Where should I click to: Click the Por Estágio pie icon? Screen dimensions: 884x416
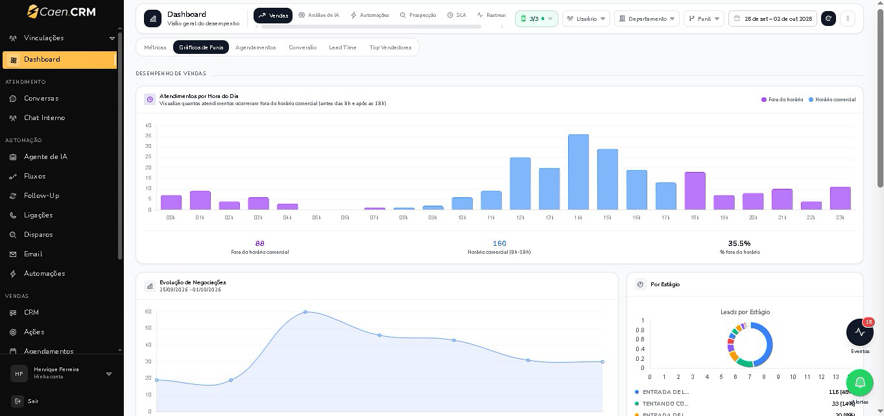coord(641,284)
